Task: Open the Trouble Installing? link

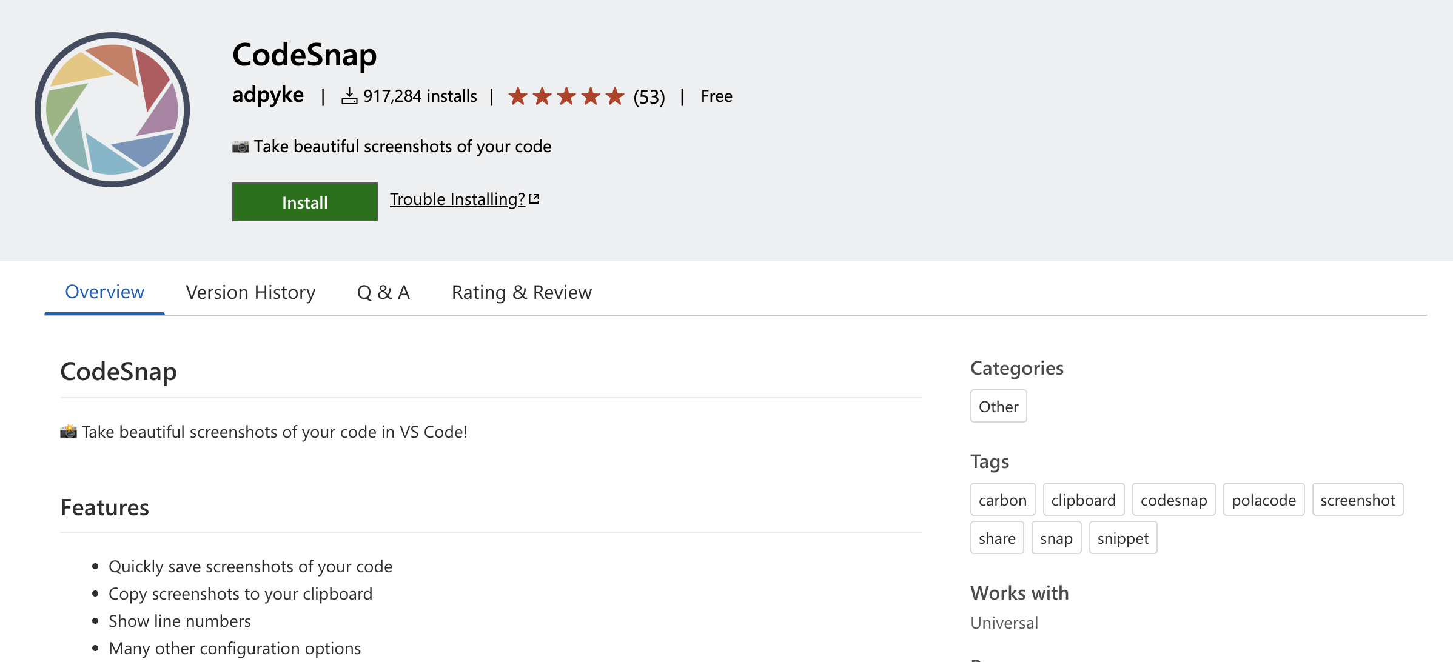Action: 457,199
